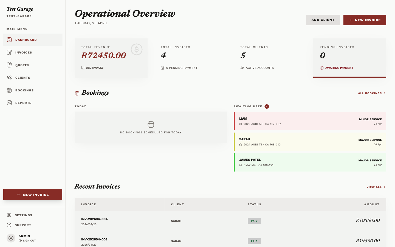Open Sarah's Major Service booking card
Screen dimensions: 395x247
click(x=310, y=142)
